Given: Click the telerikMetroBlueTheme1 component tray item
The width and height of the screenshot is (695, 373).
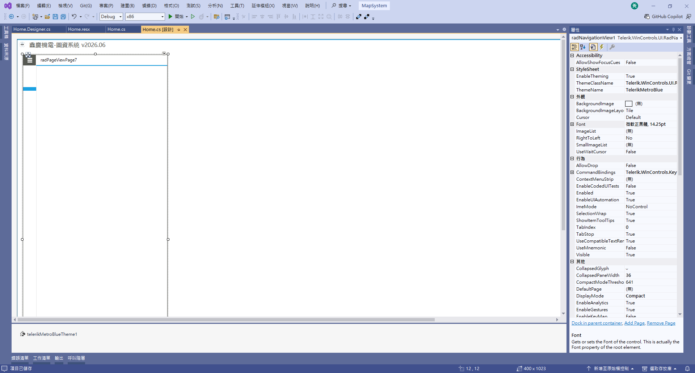Looking at the screenshot, I should click(x=49, y=334).
